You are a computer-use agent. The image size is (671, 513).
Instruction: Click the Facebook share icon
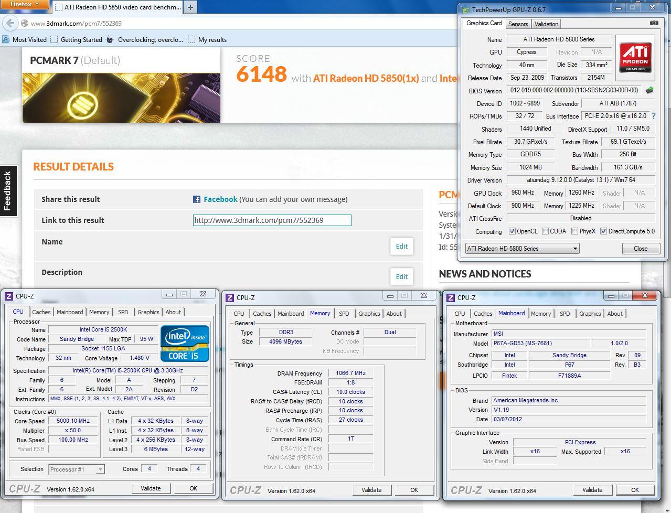tap(197, 199)
